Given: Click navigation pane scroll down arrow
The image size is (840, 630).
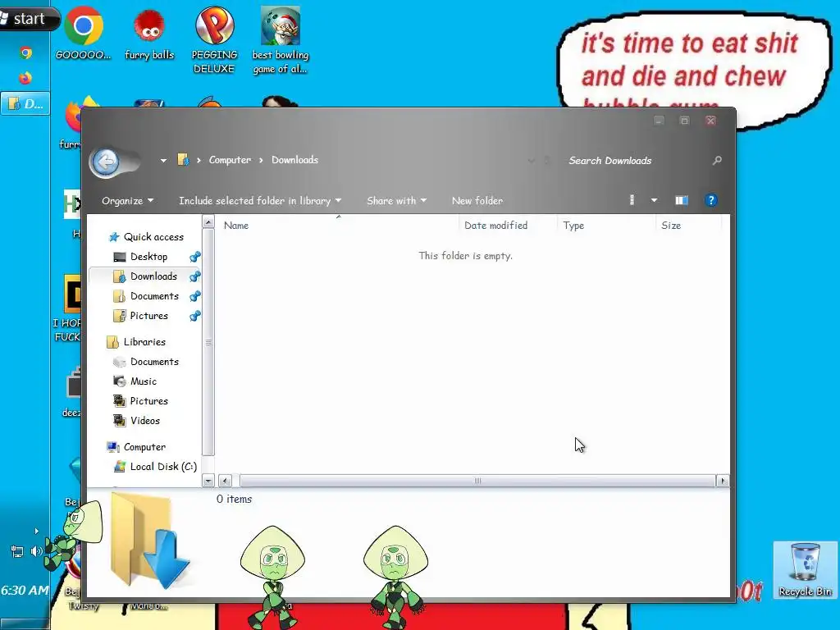Looking at the screenshot, I should 208,481.
